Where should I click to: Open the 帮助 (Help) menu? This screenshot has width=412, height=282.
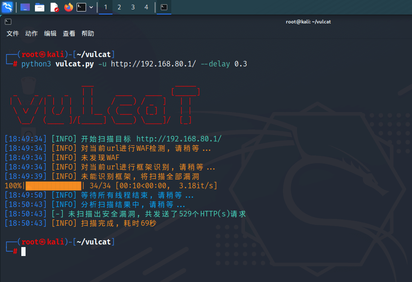click(88, 34)
